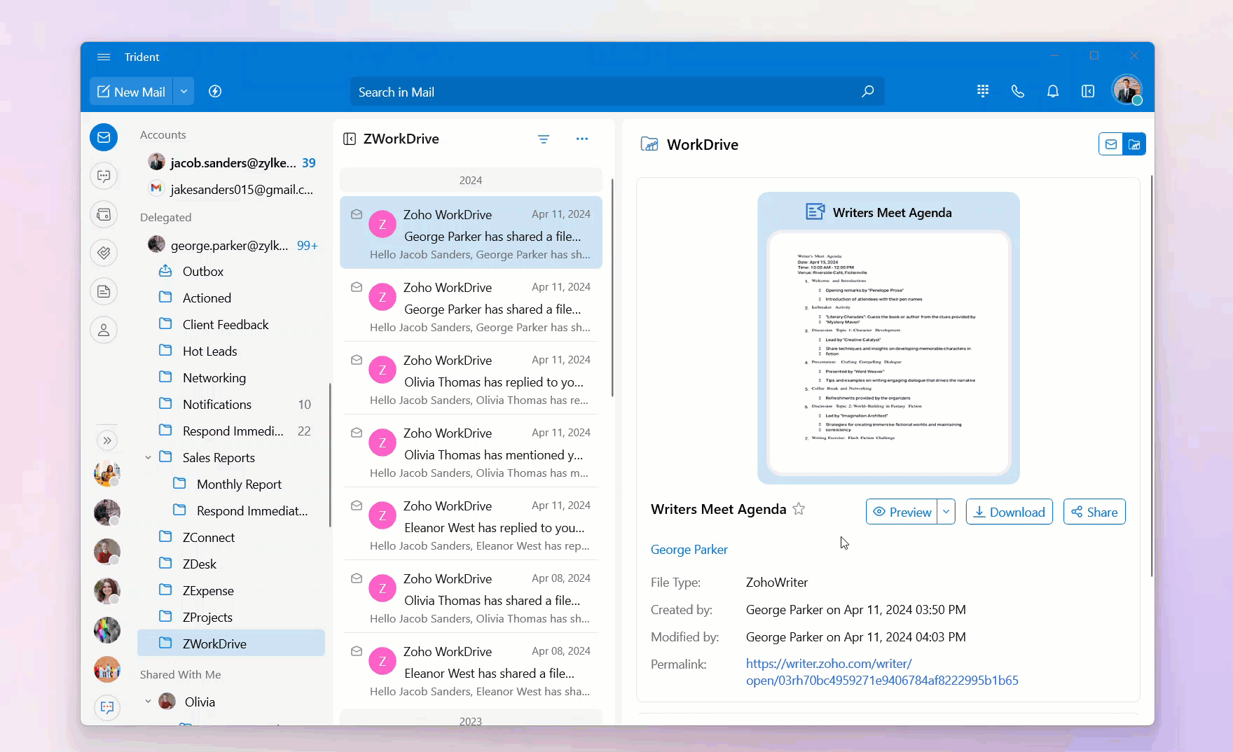Expand the sidebar double-chevron button

[107, 440]
